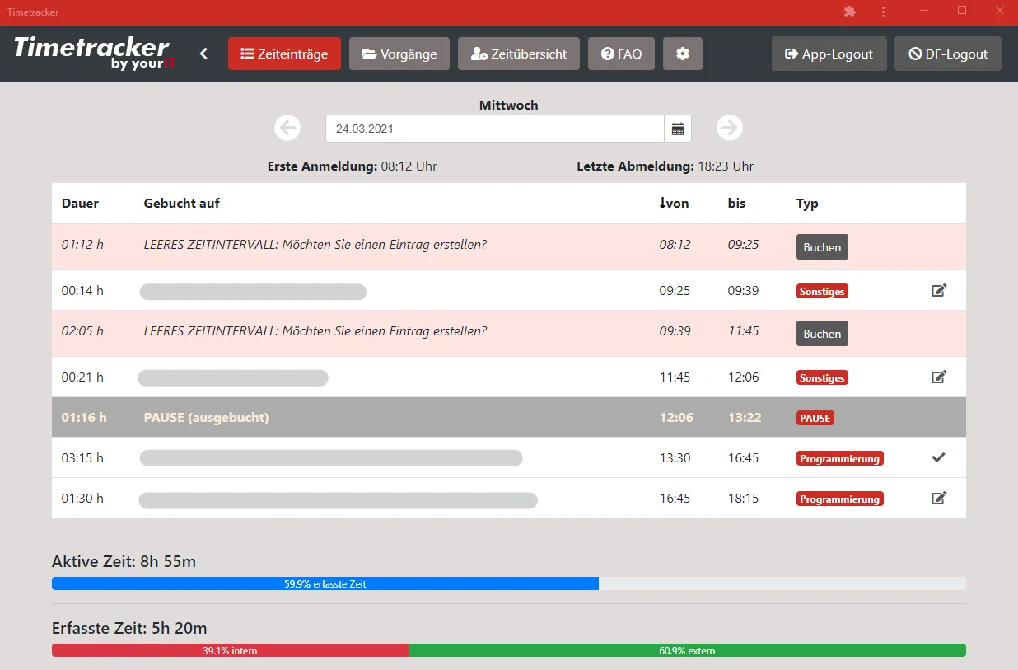Screen dimensions: 1018x670
Task: Click the date field showing 24.03.2021
Action: click(494, 129)
